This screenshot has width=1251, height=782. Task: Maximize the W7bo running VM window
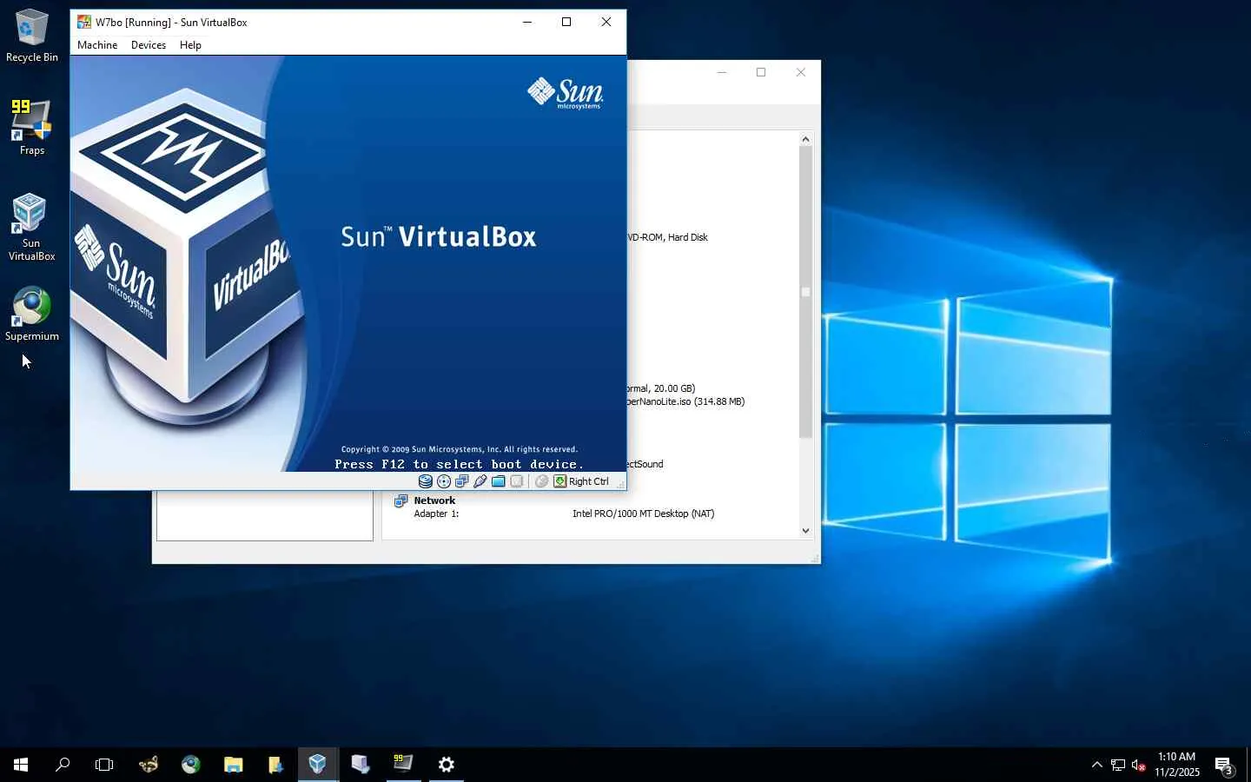(x=566, y=22)
